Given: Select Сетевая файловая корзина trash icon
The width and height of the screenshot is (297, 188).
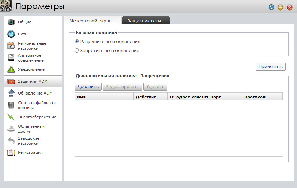Looking at the screenshot, I should (11, 105).
